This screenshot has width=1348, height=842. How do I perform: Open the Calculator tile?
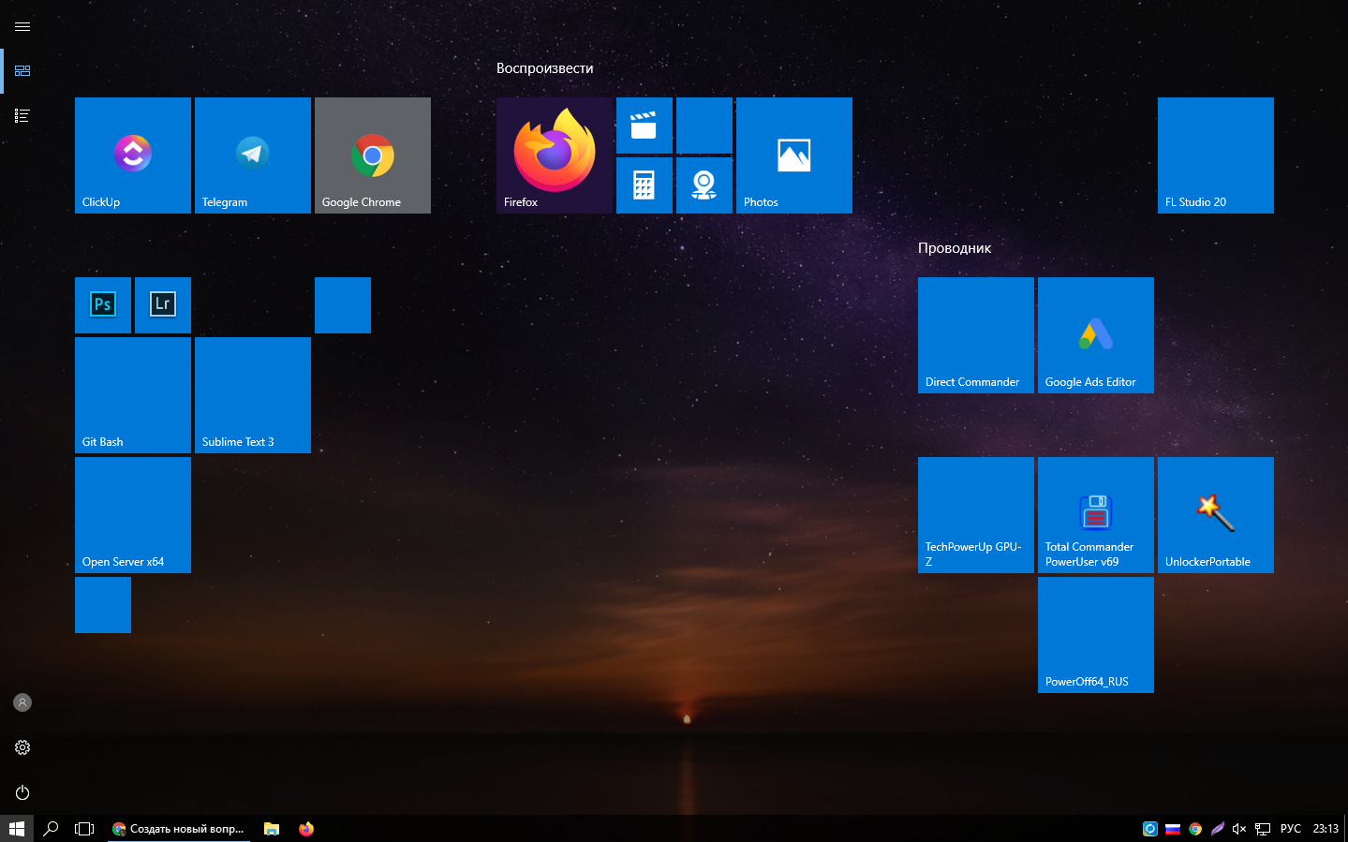click(x=644, y=185)
